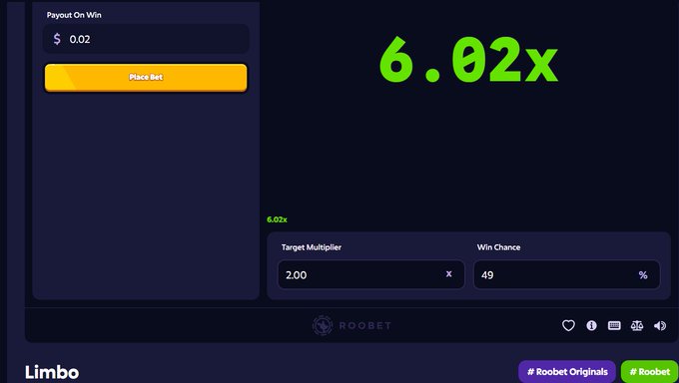Click the yellow Place Bet button
This screenshot has width=679, height=383.
[146, 78]
